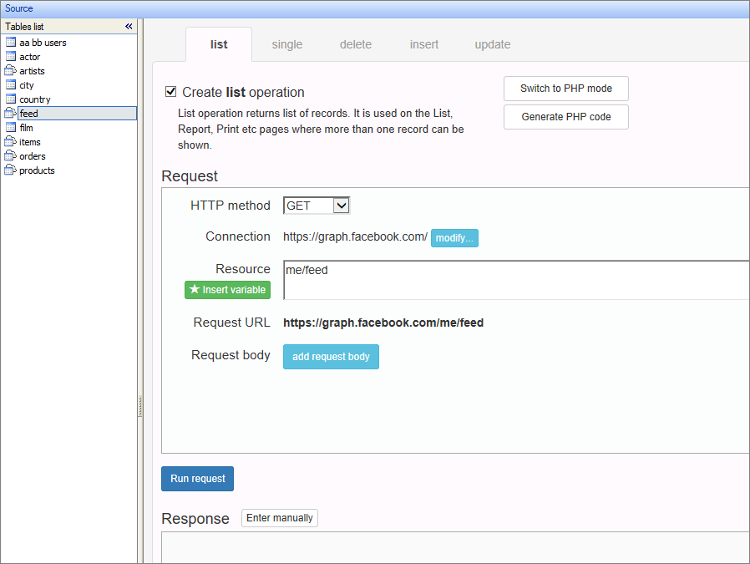
Task: Click the orders table icon
Action: [x=11, y=156]
